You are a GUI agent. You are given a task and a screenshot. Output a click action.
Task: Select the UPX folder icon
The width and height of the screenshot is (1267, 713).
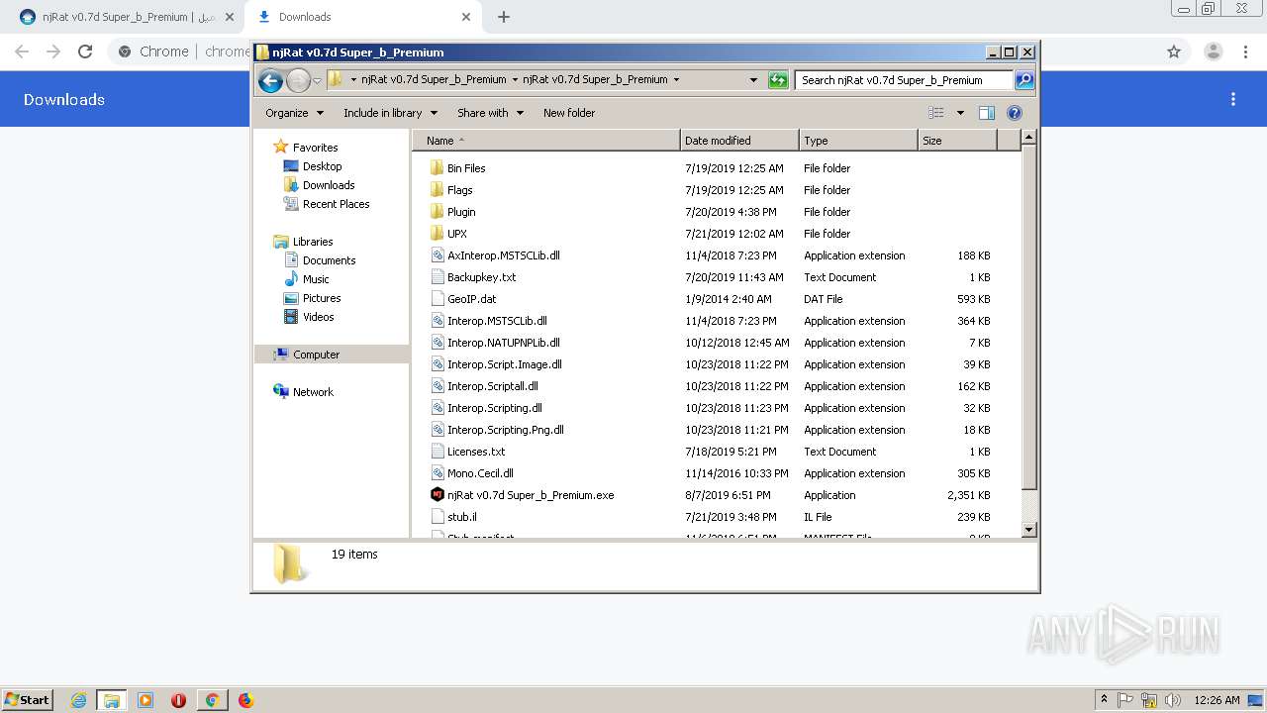pyautogui.click(x=438, y=234)
